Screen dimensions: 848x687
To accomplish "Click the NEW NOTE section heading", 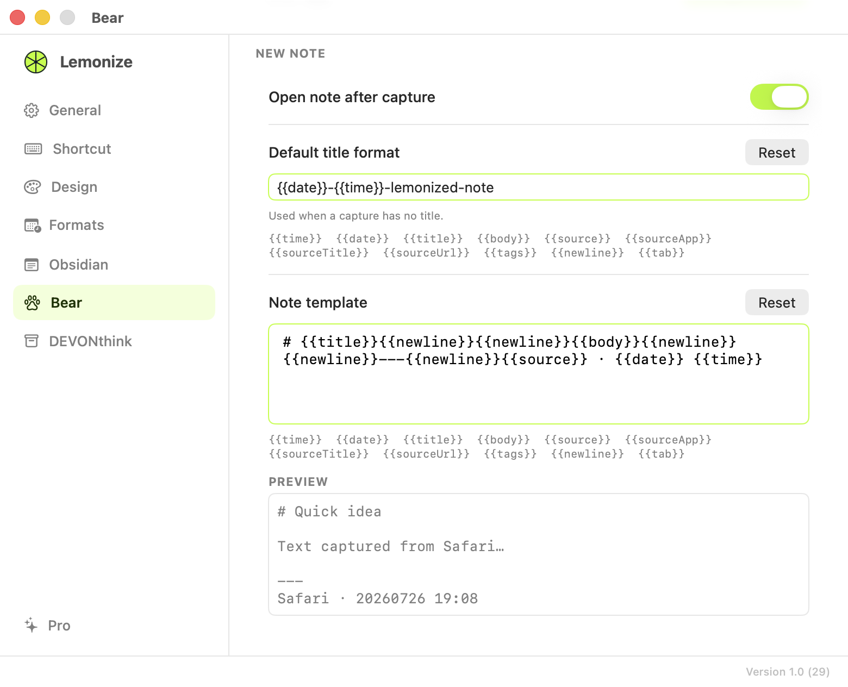I will [290, 53].
